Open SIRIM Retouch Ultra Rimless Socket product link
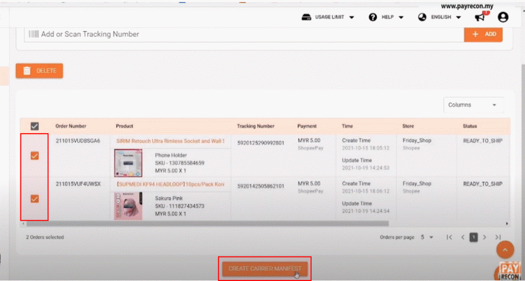The height and width of the screenshot is (281, 525). (170, 141)
